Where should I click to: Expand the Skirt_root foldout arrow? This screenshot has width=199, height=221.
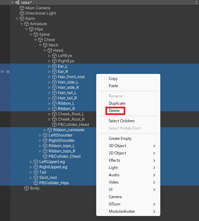[x=31, y=178]
